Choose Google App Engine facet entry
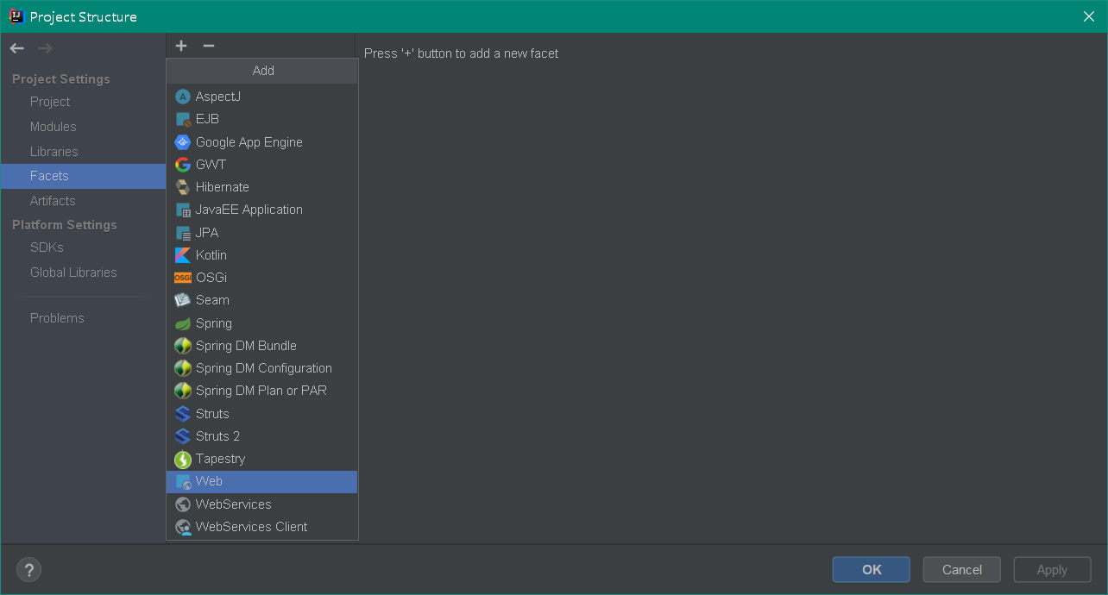The image size is (1108, 595). point(262,142)
